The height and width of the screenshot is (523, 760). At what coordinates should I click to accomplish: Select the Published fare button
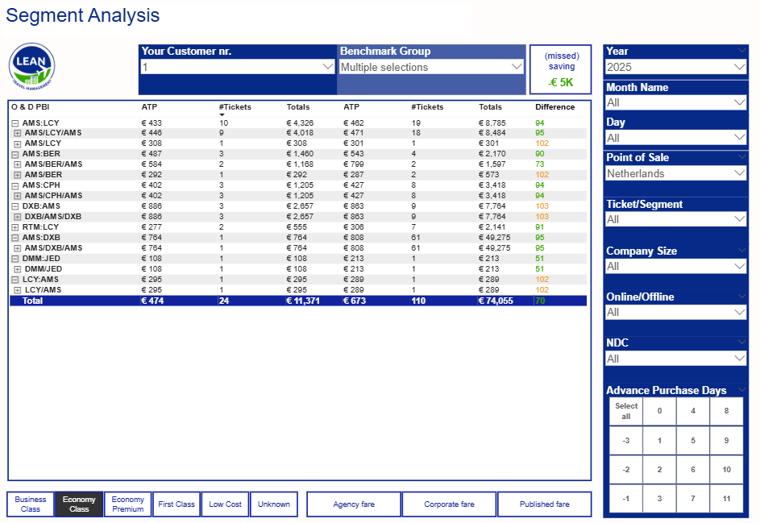544,504
